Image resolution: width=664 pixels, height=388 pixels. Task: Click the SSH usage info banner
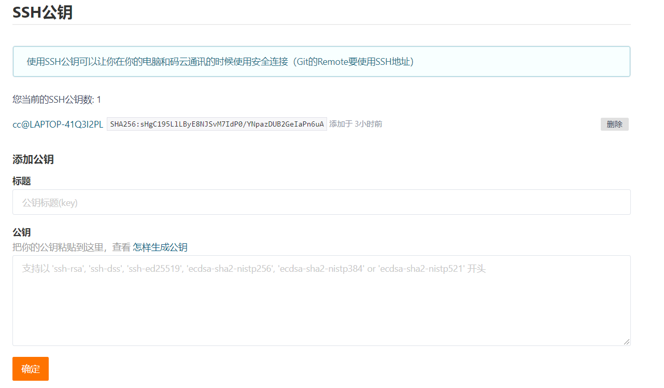click(321, 61)
